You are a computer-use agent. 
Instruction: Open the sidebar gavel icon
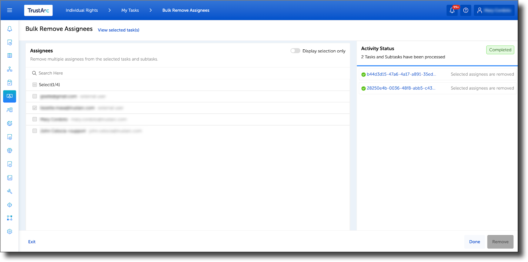[10, 191]
